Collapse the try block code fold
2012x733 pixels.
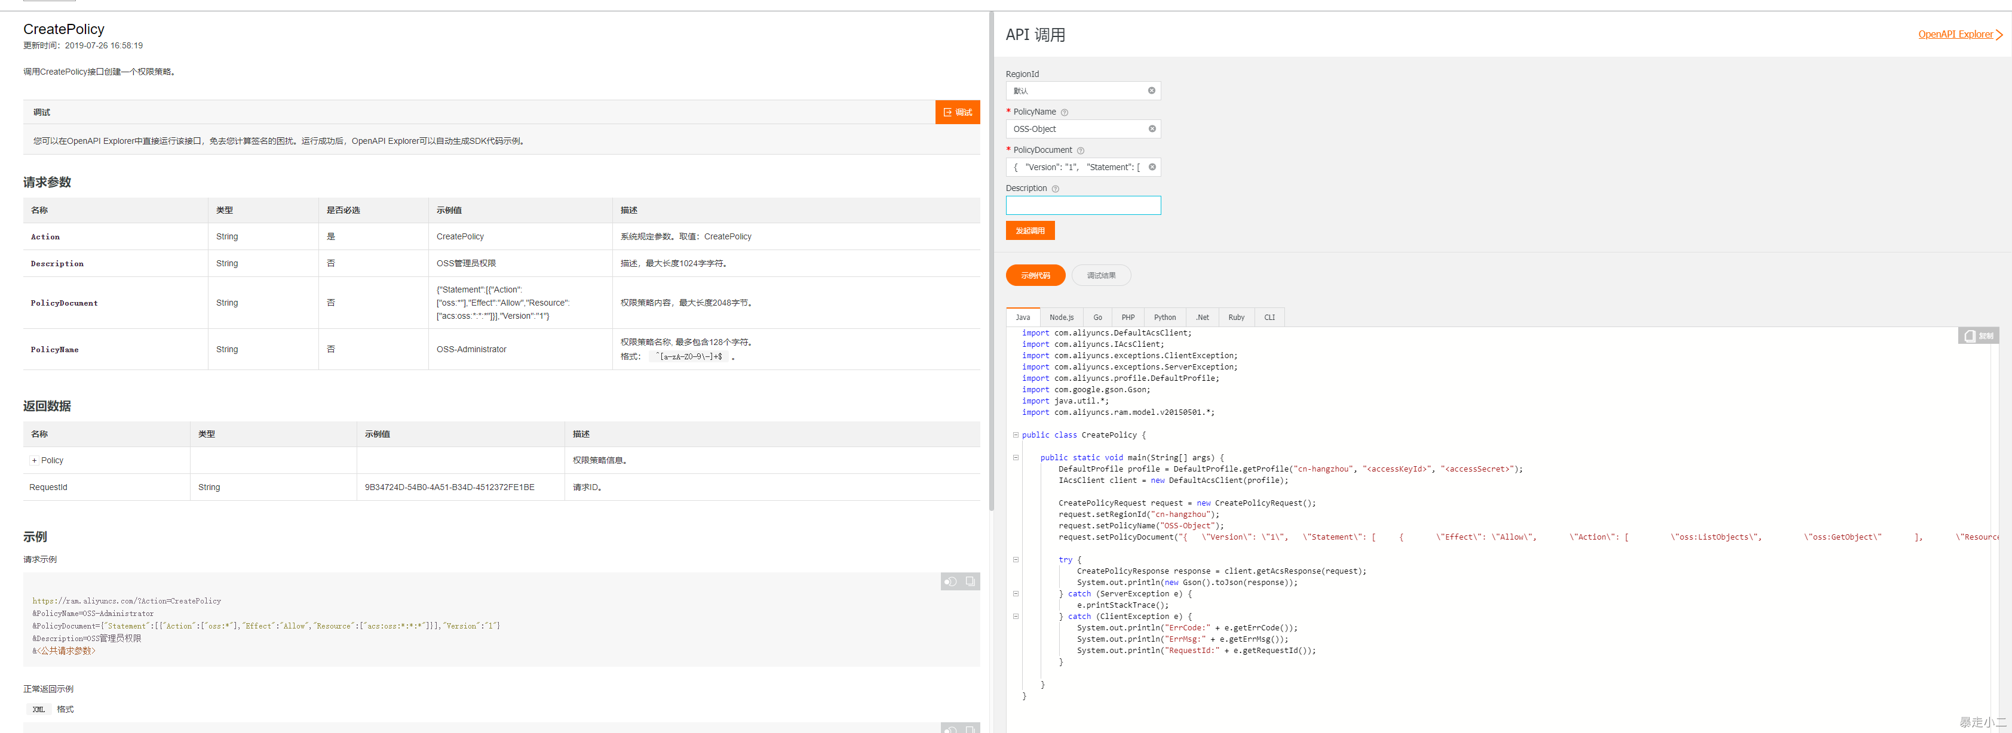[x=1016, y=560]
